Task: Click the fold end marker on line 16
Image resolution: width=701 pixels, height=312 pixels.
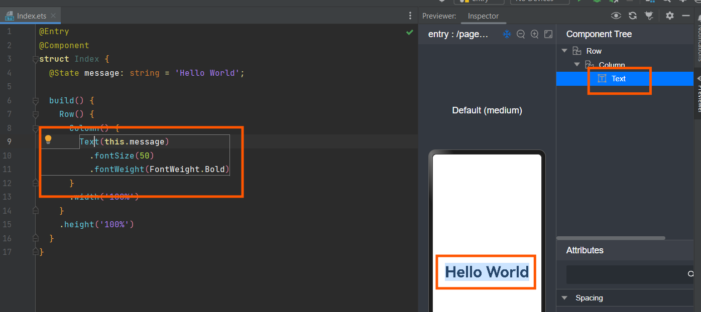Action: 35,238
